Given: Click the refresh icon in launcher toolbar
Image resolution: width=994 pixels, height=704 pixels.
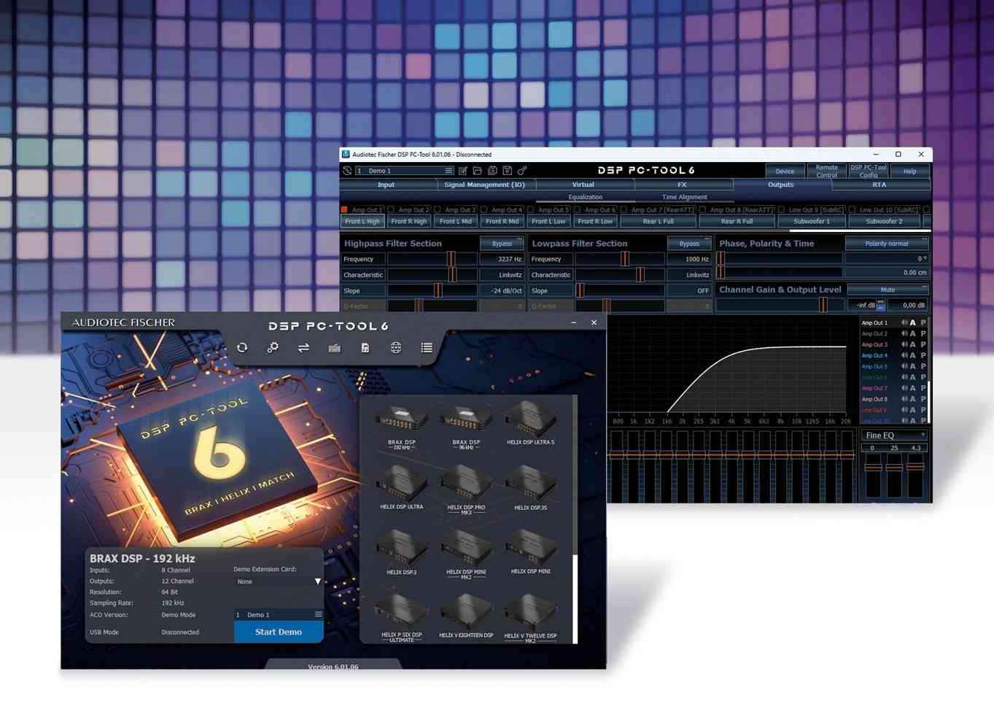Looking at the screenshot, I should [242, 348].
